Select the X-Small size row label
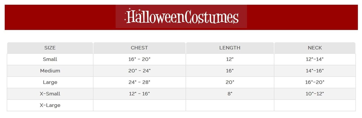The image size is (362, 118). click(50, 94)
